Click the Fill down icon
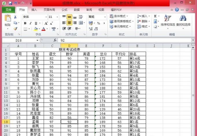Viewport: 197px width, 136px height. 155,21
